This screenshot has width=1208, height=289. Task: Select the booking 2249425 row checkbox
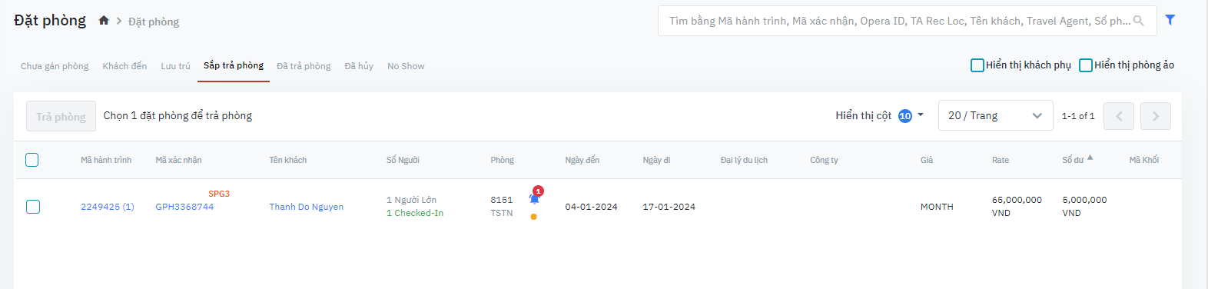[x=33, y=207]
